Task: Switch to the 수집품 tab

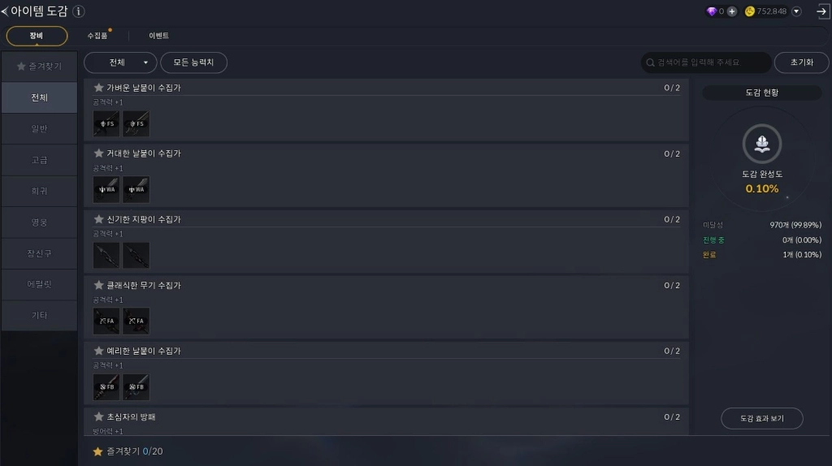Action: 97,36
